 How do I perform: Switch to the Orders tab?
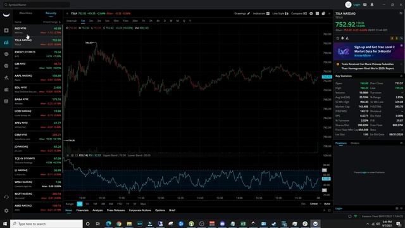point(355,143)
